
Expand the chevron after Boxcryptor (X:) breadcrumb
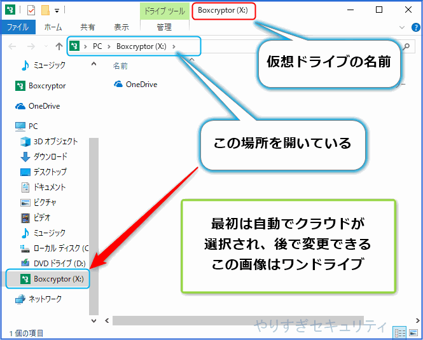[174, 46]
